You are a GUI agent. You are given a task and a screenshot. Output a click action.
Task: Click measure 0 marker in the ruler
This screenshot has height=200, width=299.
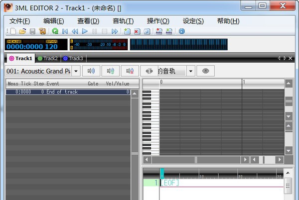[161, 82]
